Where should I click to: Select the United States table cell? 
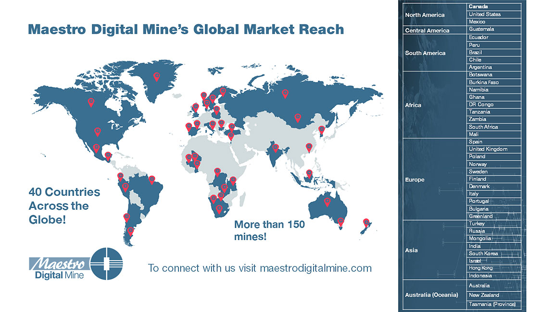[x=494, y=14]
